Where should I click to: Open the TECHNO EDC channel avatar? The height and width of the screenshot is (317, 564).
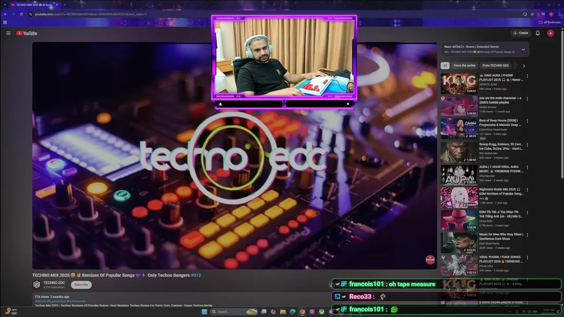coord(37,284)
